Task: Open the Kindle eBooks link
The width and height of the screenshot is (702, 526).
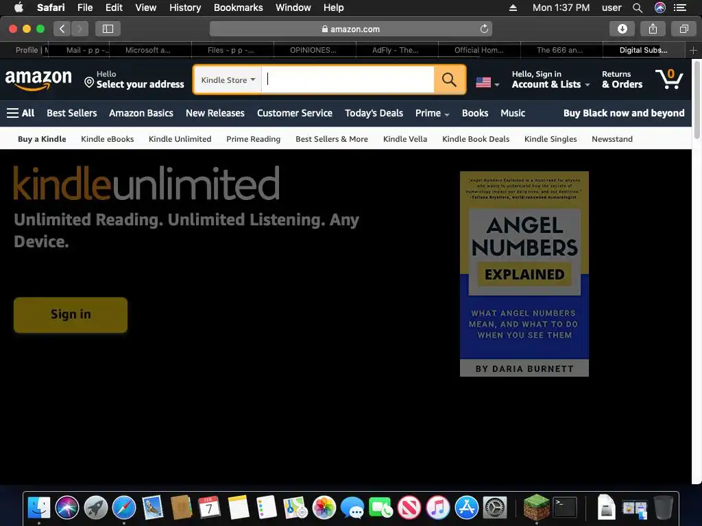Action: click(108, 139)
